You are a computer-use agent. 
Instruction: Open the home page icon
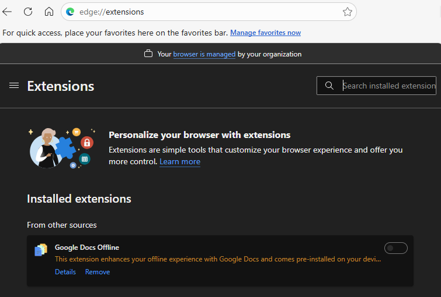(x=49, y=12)
